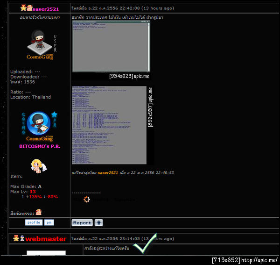Click the Max Lv: 13 value
This screenshot has width=280, height=265.
pyautogui.click(x=33, y=192)
